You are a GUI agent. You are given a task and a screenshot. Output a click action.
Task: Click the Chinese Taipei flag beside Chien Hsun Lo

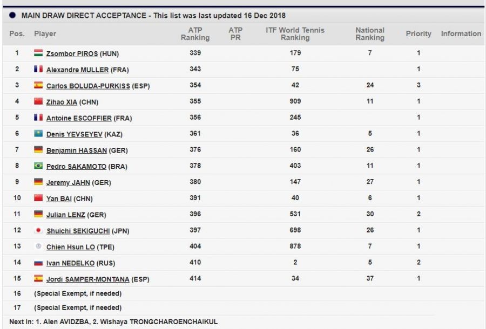[38, 246]
